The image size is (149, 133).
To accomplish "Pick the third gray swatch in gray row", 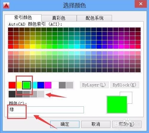I will pos(26,94).
